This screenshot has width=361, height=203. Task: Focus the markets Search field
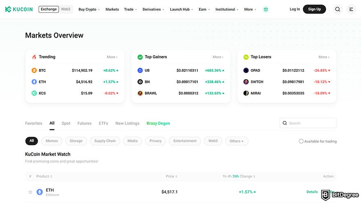[x=308, y=123]
